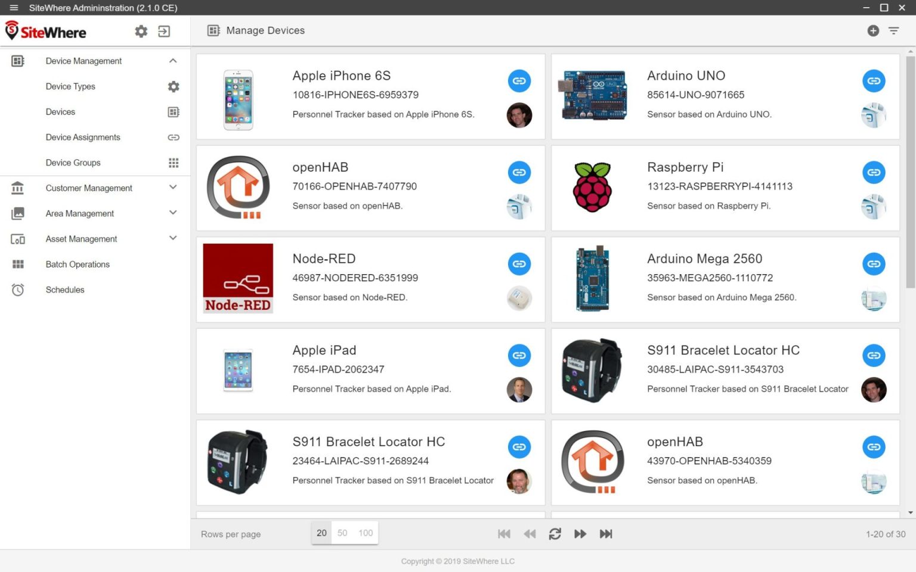Open Device Types in sidebar
916x572 pixels.
pos(70,86)
